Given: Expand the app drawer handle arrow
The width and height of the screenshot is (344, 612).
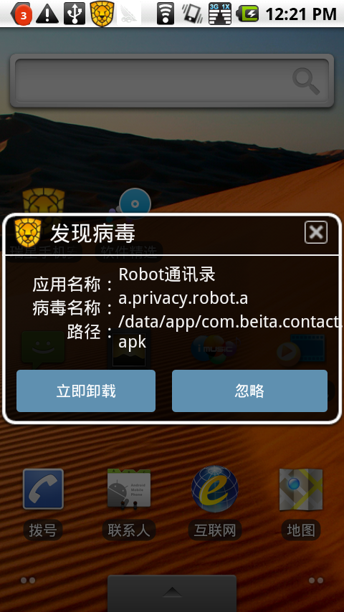Looking at the screenshot, I should click(172, 593).
